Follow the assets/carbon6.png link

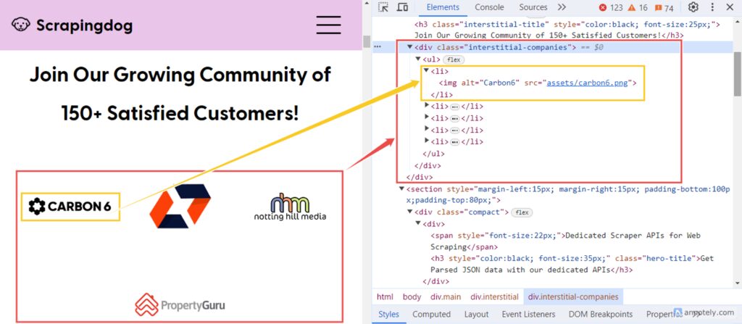pyautogui.click(x=588, y=83)
